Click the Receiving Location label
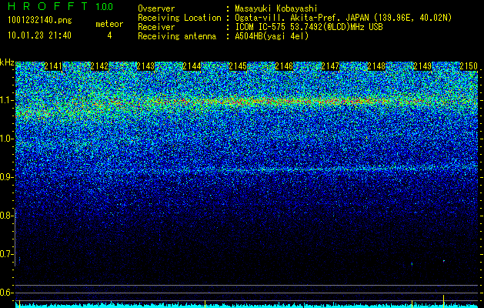 pos(179,18)
